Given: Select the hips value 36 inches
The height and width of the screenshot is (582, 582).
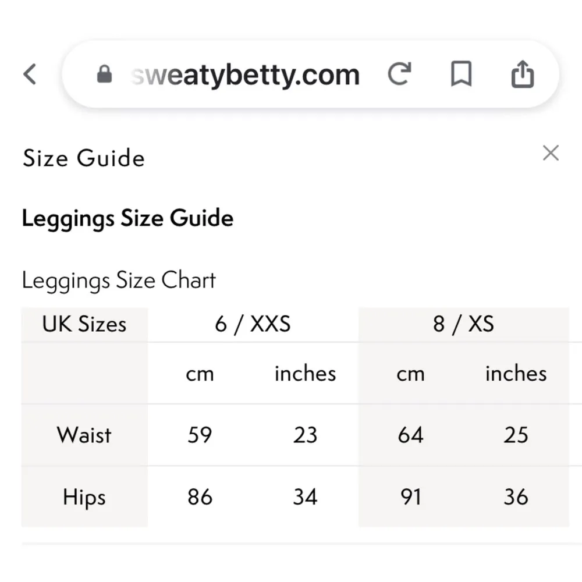Looking at the screenshot, I should 516,497.
